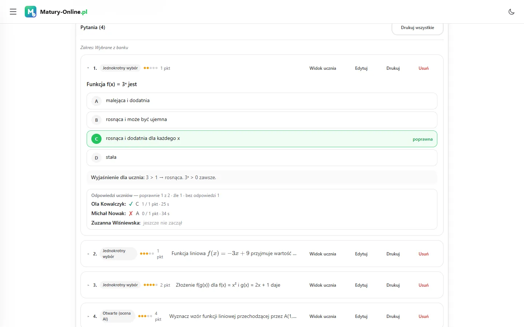The image size is (524, 327).
Task: Click the Wyjaśnienie dla ucznia explanation
Action: [262, 177]
